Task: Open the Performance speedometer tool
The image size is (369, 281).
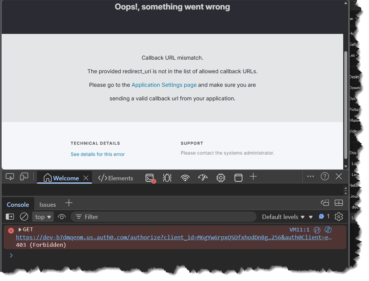Action: [x=203, y=177]
